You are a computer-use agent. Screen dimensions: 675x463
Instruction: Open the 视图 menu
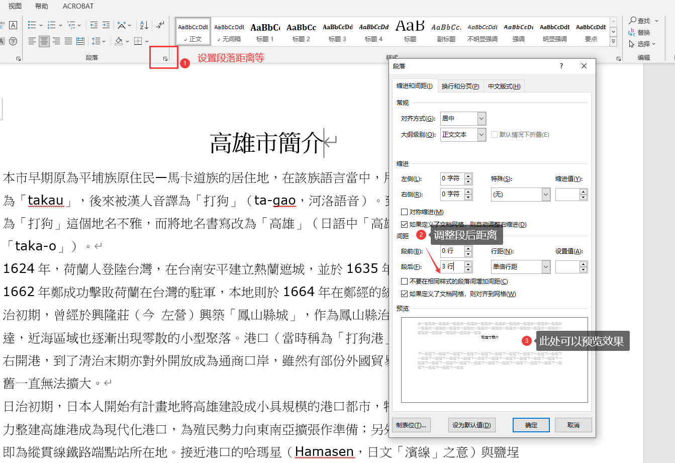(x=14, y=7)
